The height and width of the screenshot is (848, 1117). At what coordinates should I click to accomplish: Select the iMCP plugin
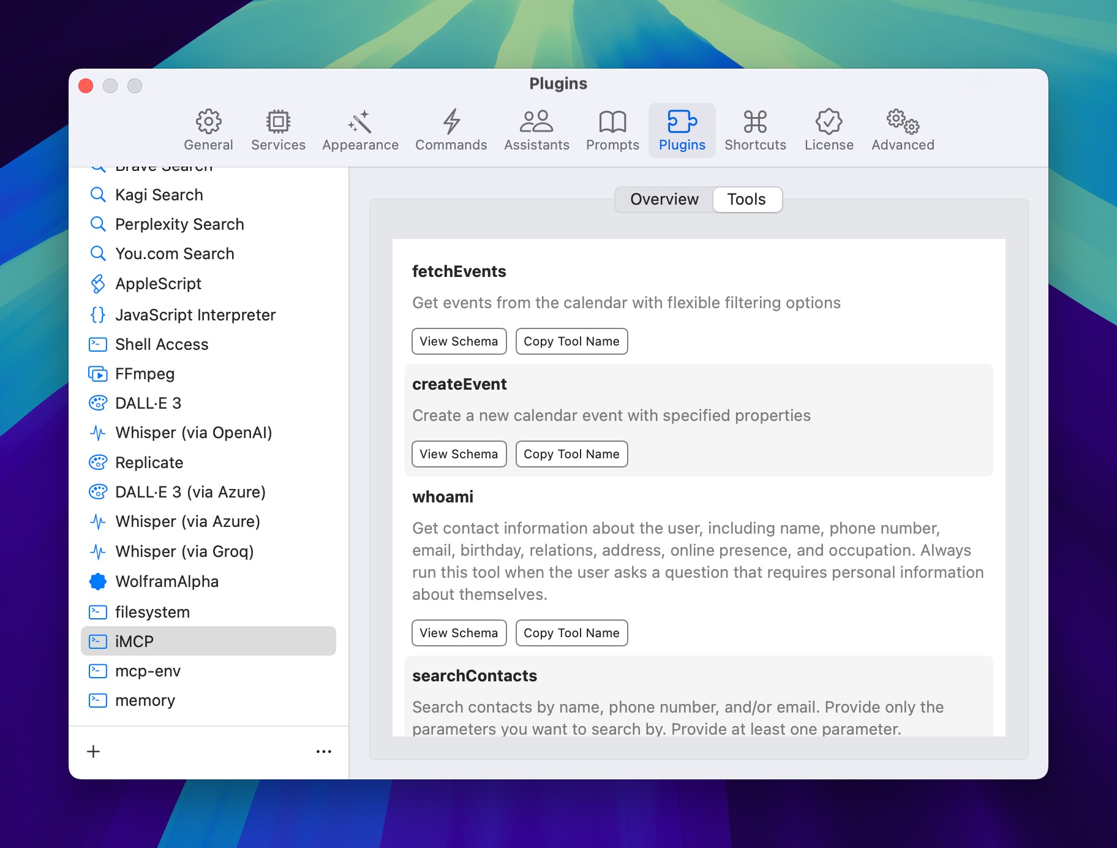point(208,641)
